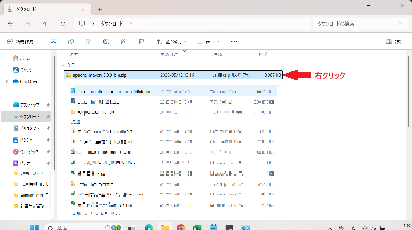Toggle the 詳細 details pane
Viewport: 412px width, 230px height.
point(395,42)
